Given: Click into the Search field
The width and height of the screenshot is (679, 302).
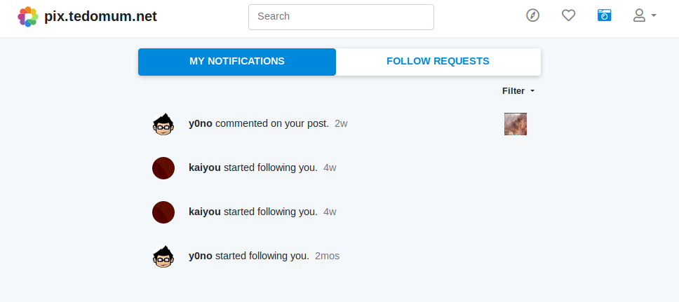Looking at the screenshot, I should point(341,17).
